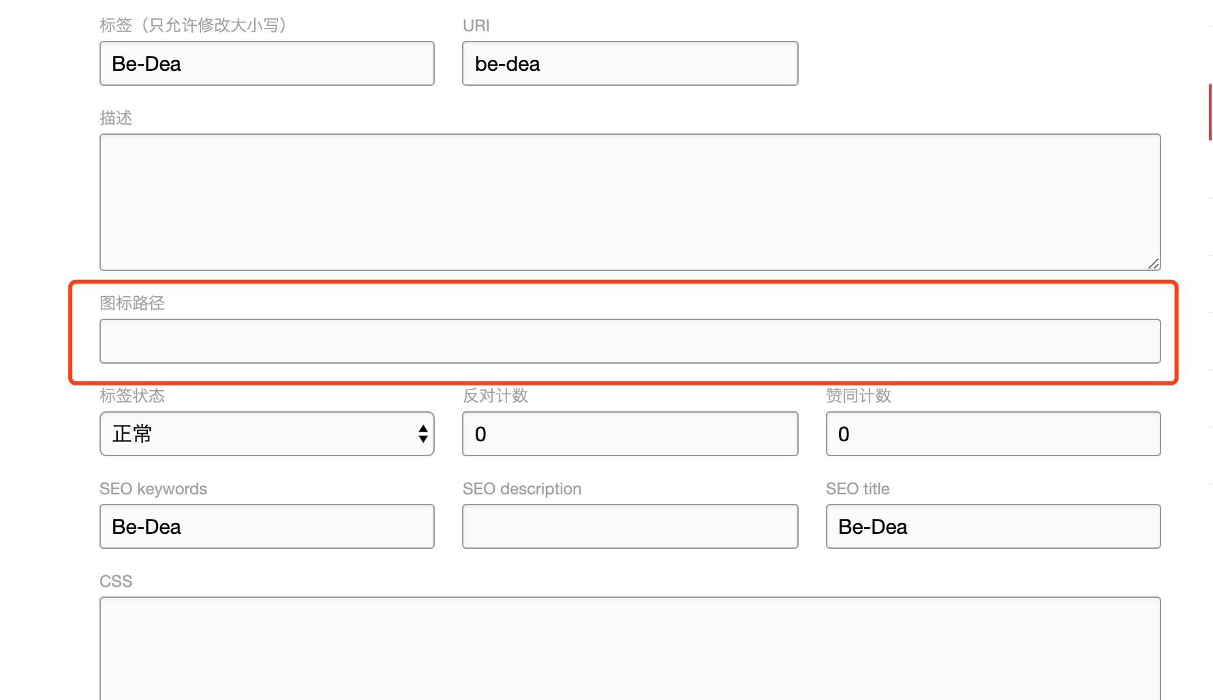Image resolution: width=1213 pixels, height=700 pixels.
Task: Click the empty SEO description field
Action: click(x=630, y=526)
